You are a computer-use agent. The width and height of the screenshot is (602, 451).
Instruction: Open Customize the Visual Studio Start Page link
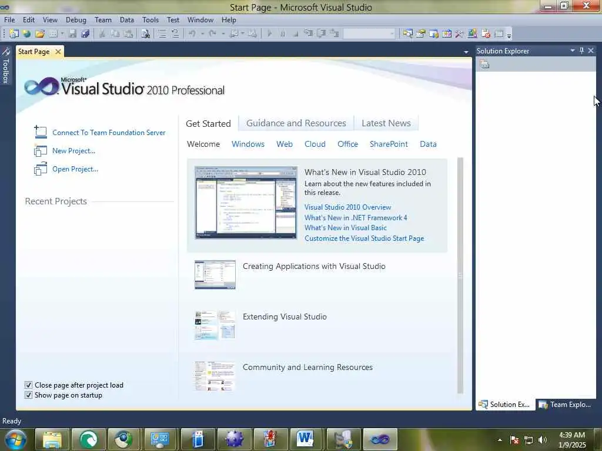click(364, 238)
